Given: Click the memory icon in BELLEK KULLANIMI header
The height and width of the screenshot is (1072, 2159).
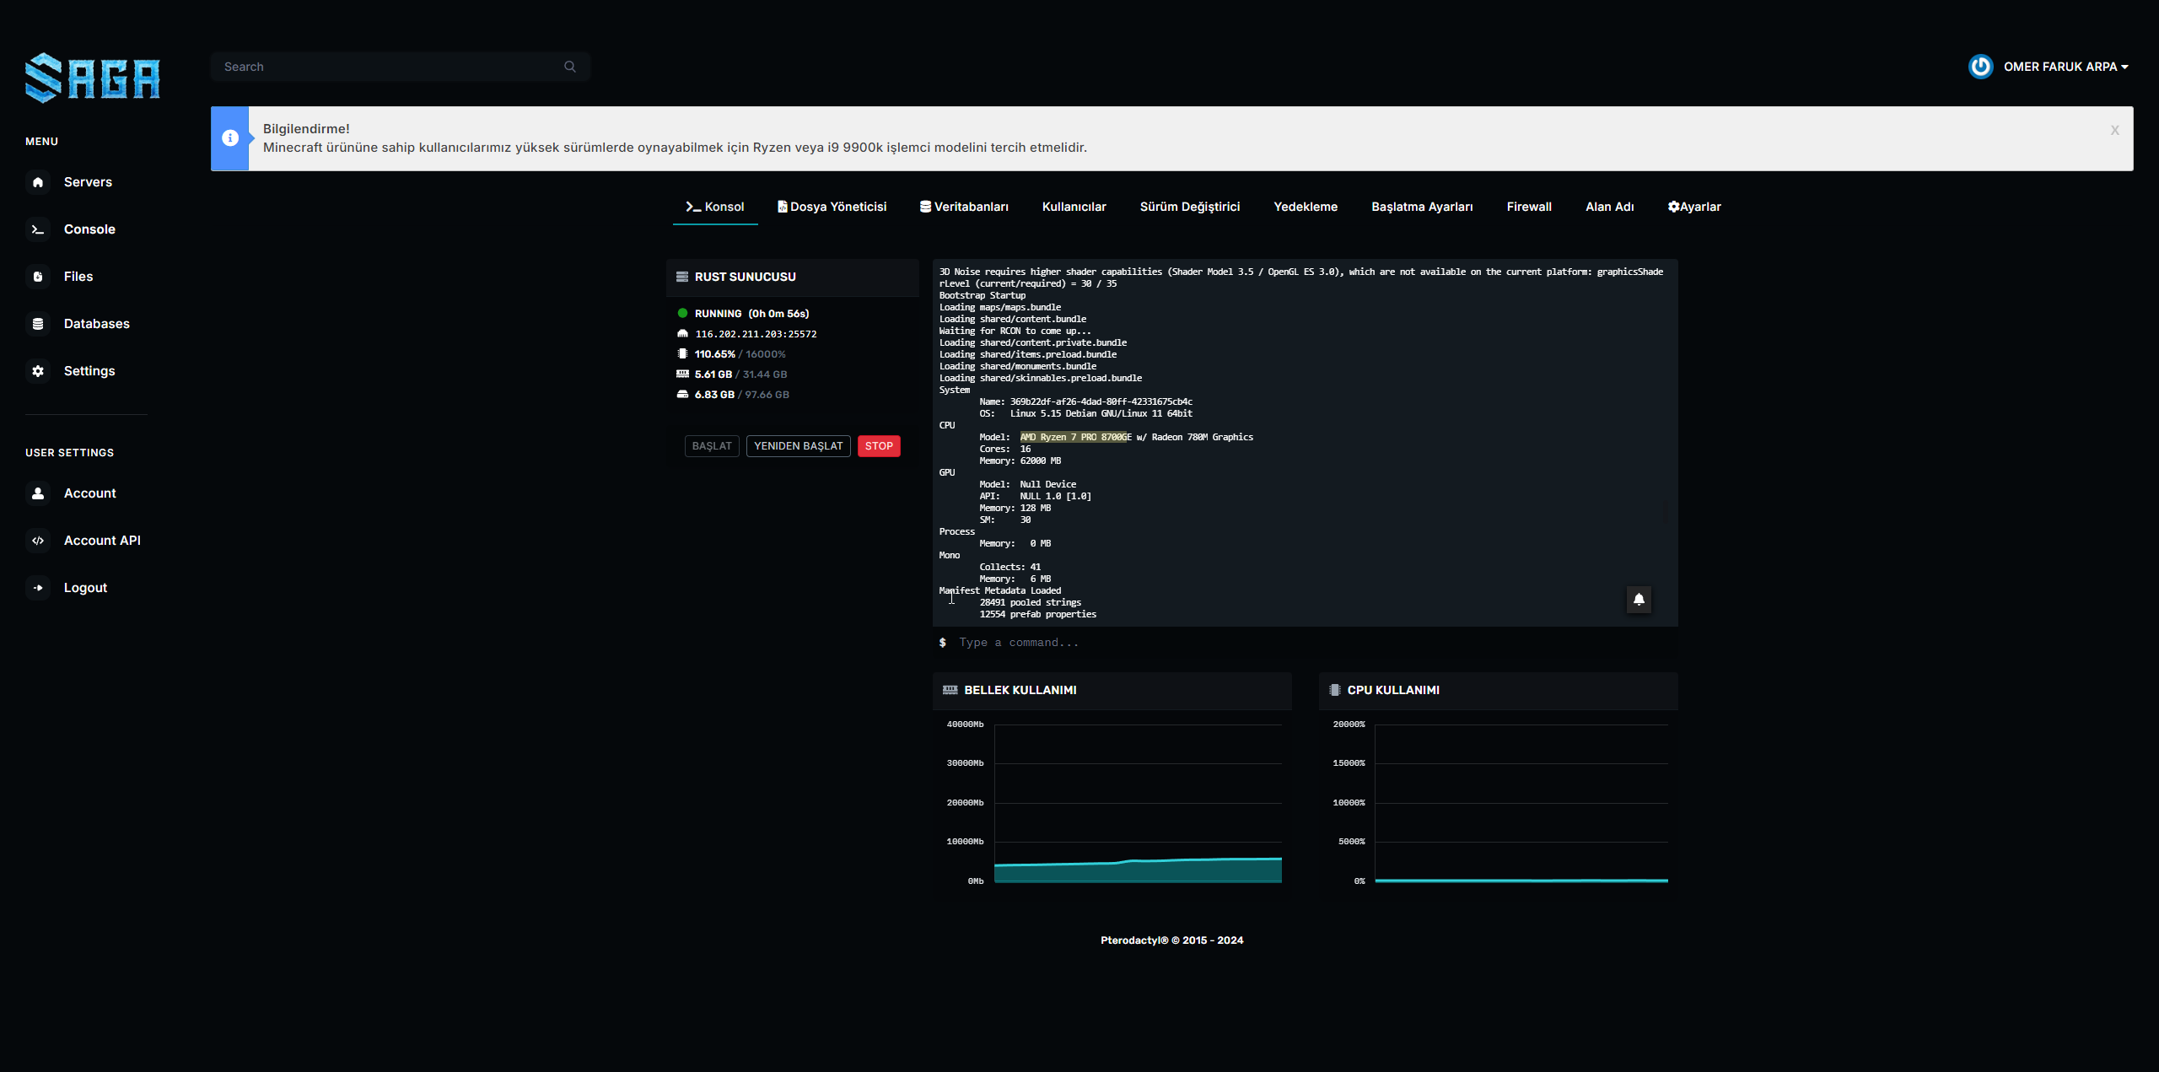Looking at the screenshot, I should (950, 690).
